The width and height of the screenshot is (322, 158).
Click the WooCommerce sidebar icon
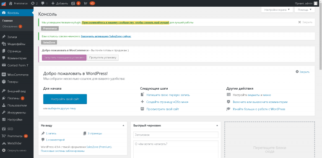(3, 75)
